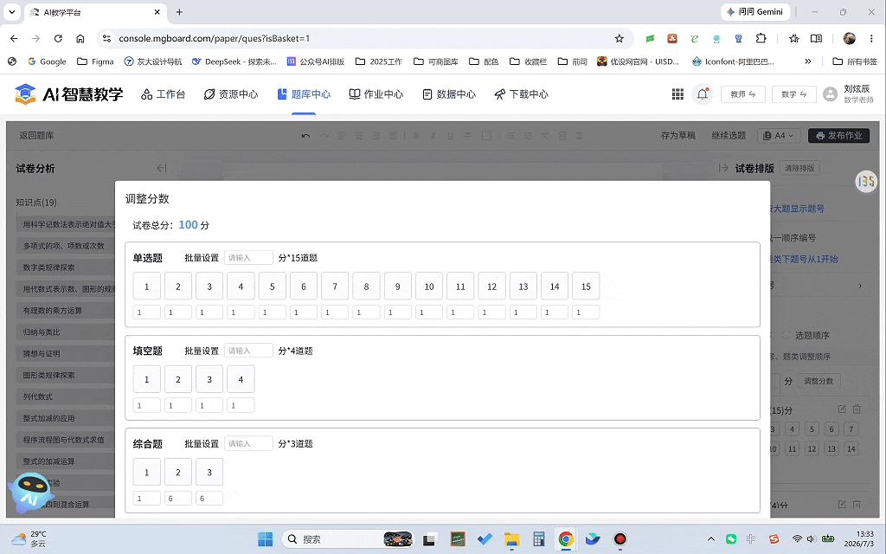Open Chrome from the taskbar
This screenshot has width=886, height=554.
(x=566, y=539)
